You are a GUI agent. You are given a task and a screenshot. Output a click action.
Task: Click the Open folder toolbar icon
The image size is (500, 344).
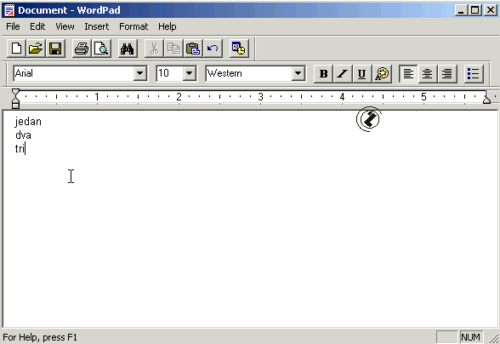[x=36, y=49]
